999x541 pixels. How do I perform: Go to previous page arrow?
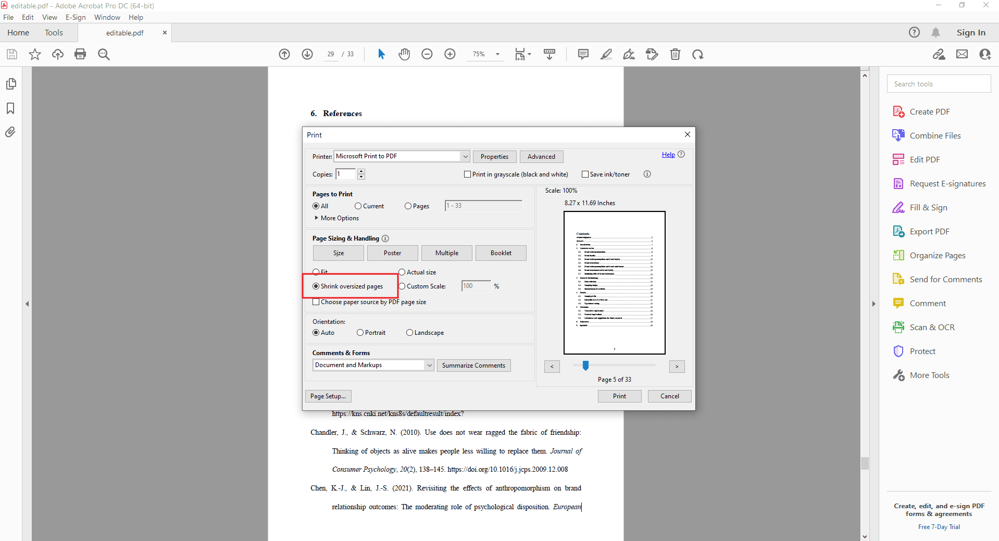coord(284,54)
